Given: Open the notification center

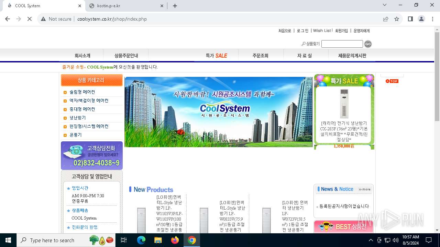Looking at the screenshot, I should [x=429, y=240].
